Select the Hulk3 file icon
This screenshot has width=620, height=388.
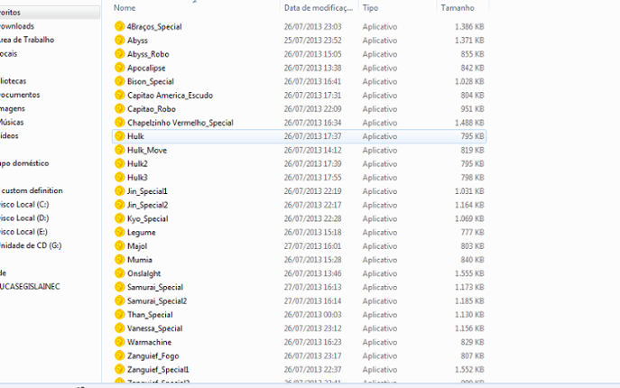click(119, 178)
